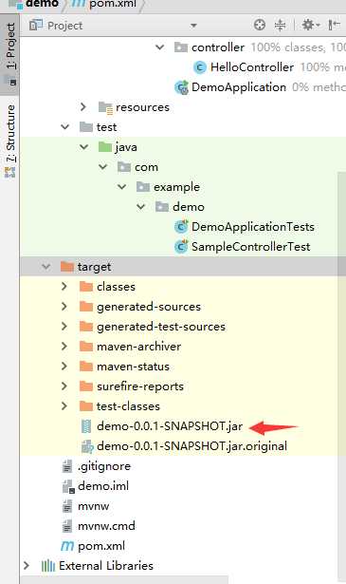This screenshot has width=346, height=584.
Task: Open the DemoApplication file
Action: coord(239,87)
